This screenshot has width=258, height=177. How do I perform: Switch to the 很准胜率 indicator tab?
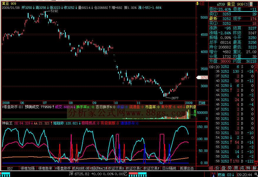point(45,168)
